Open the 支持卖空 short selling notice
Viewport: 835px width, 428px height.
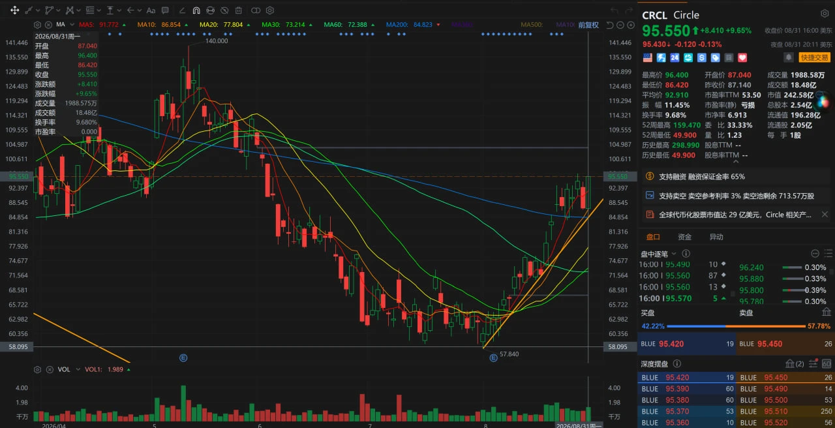pos(736,196)
